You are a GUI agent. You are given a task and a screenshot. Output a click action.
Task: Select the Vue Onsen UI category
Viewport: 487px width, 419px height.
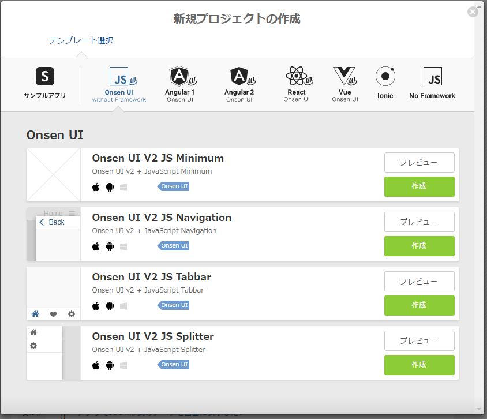pyautogui.click(x=345, y=84)
